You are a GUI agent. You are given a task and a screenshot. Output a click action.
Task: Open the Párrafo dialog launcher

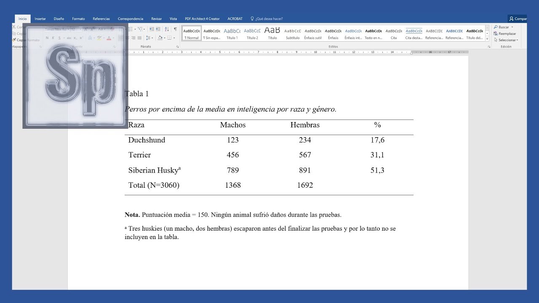(178, 47)
